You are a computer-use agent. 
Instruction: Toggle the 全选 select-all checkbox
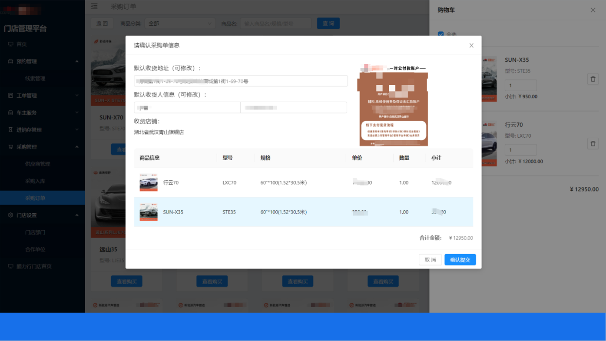441,34
